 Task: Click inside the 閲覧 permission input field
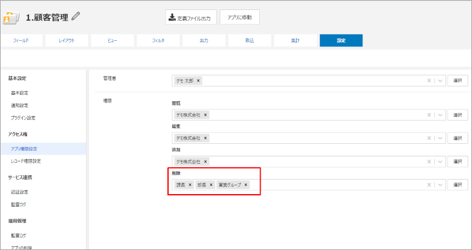pyautogui.click(x=309, y=115)
